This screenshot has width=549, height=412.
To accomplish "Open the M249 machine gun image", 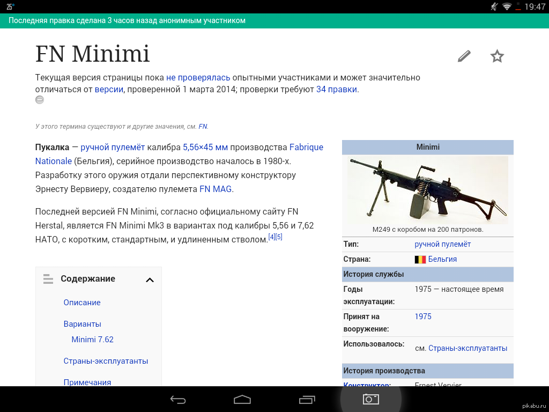I will [428, 190].
